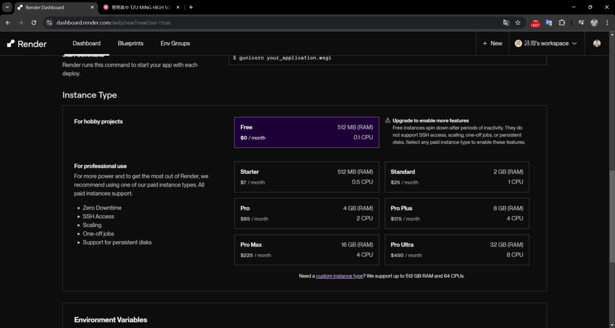Click the 'One-off jobs' list item
Screen dimensions: 615x328
pyautogui.click(x=98, y=234)
